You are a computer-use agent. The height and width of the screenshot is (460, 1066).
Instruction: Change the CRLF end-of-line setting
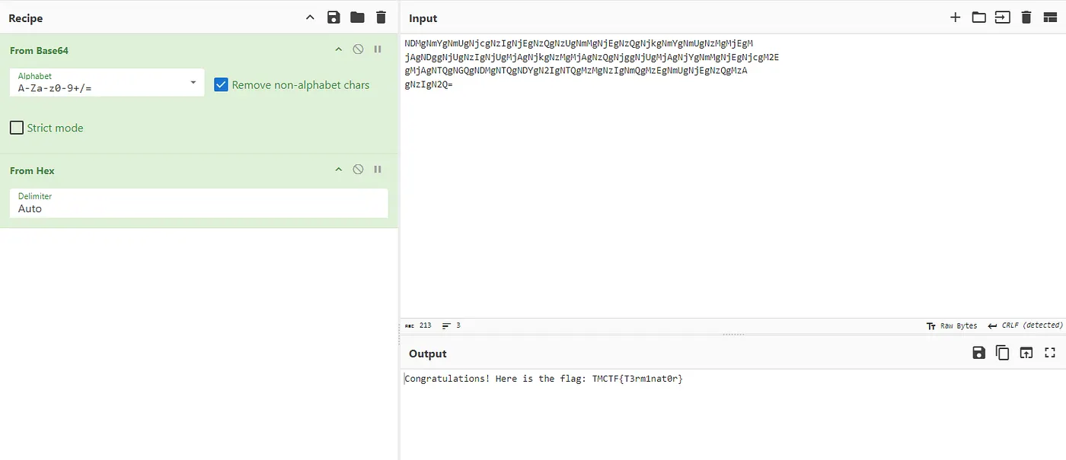click(1024, 325)
